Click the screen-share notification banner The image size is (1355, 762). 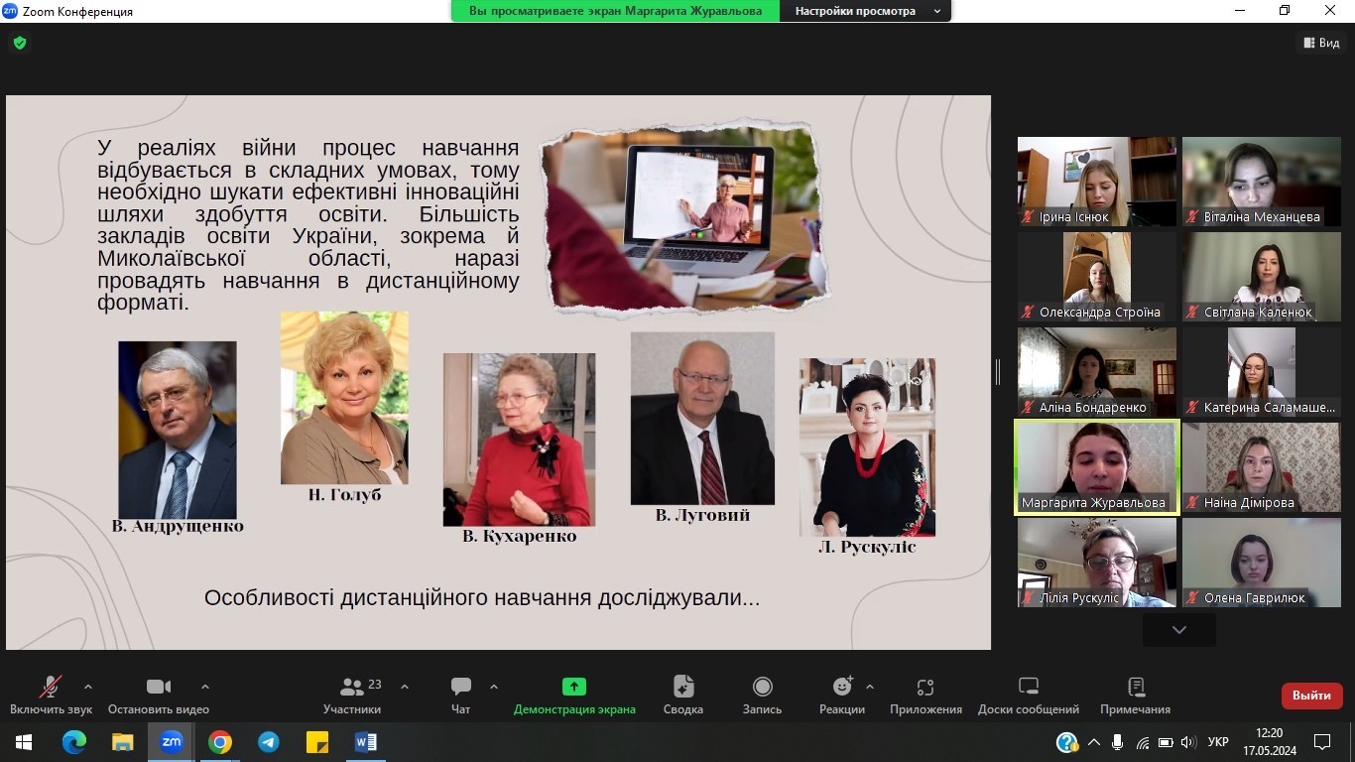[x=616, y=11]
